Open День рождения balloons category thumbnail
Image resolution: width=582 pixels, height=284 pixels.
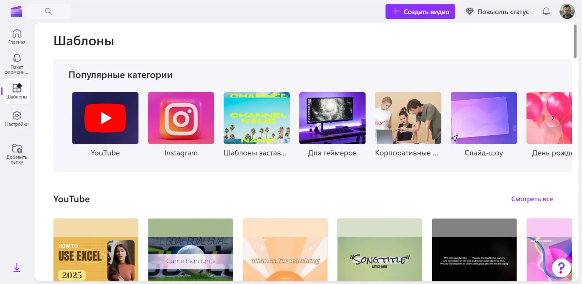tap(549, 118)
